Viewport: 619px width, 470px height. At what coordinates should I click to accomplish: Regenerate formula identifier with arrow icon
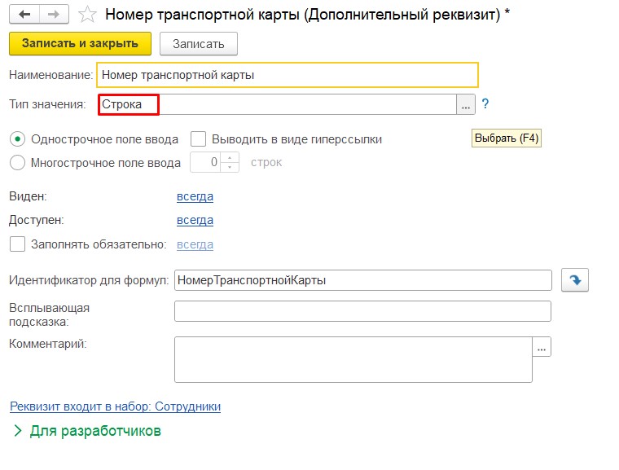point(575,280)
